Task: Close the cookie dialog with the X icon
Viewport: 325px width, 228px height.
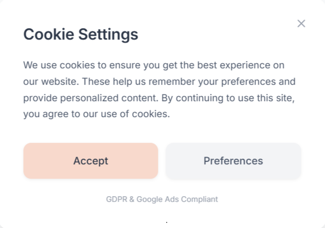Action: [x=301, y=24]
